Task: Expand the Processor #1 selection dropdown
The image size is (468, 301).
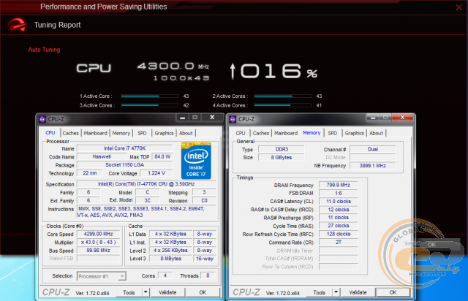Action: pos(122,276)
